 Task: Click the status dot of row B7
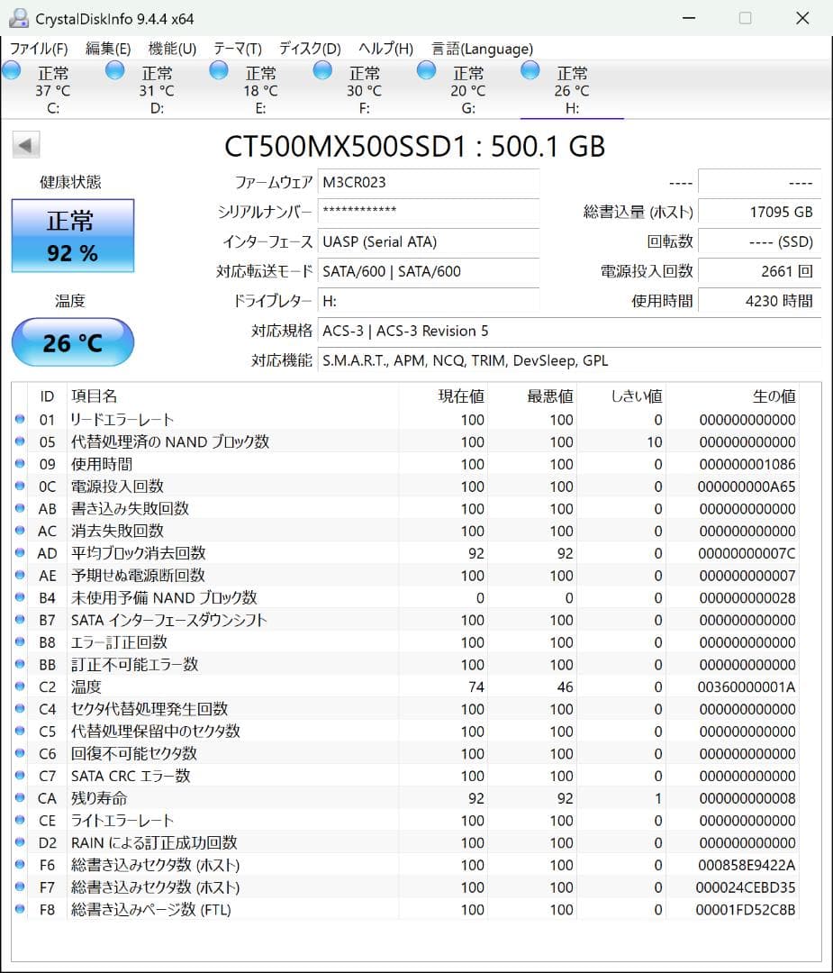click(x=20, y=619)
